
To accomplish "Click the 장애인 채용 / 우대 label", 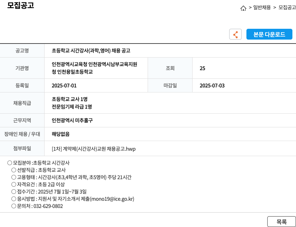I will tap(22, 134).
